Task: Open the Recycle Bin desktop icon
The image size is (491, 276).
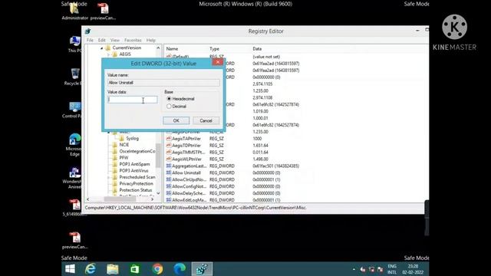Action: tap(75, 74)
